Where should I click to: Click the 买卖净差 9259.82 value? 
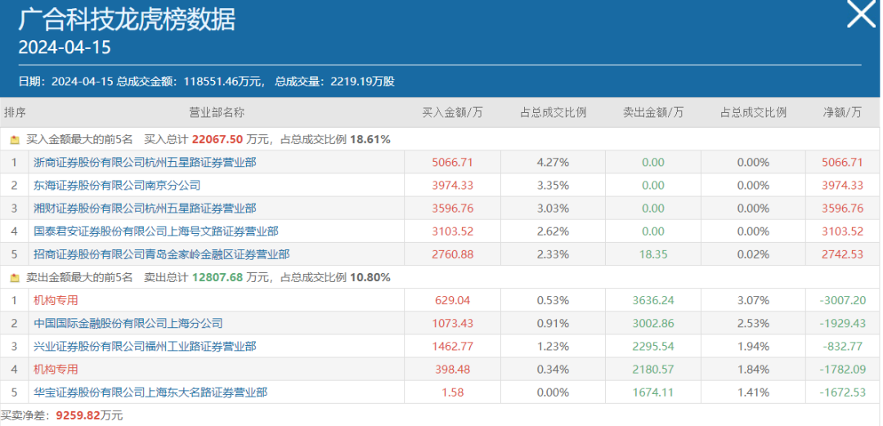pos(78,416)
